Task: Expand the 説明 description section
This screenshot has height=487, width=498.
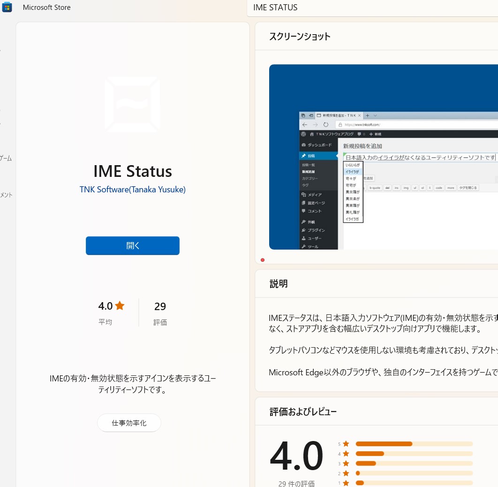Action: pos(279,283)
